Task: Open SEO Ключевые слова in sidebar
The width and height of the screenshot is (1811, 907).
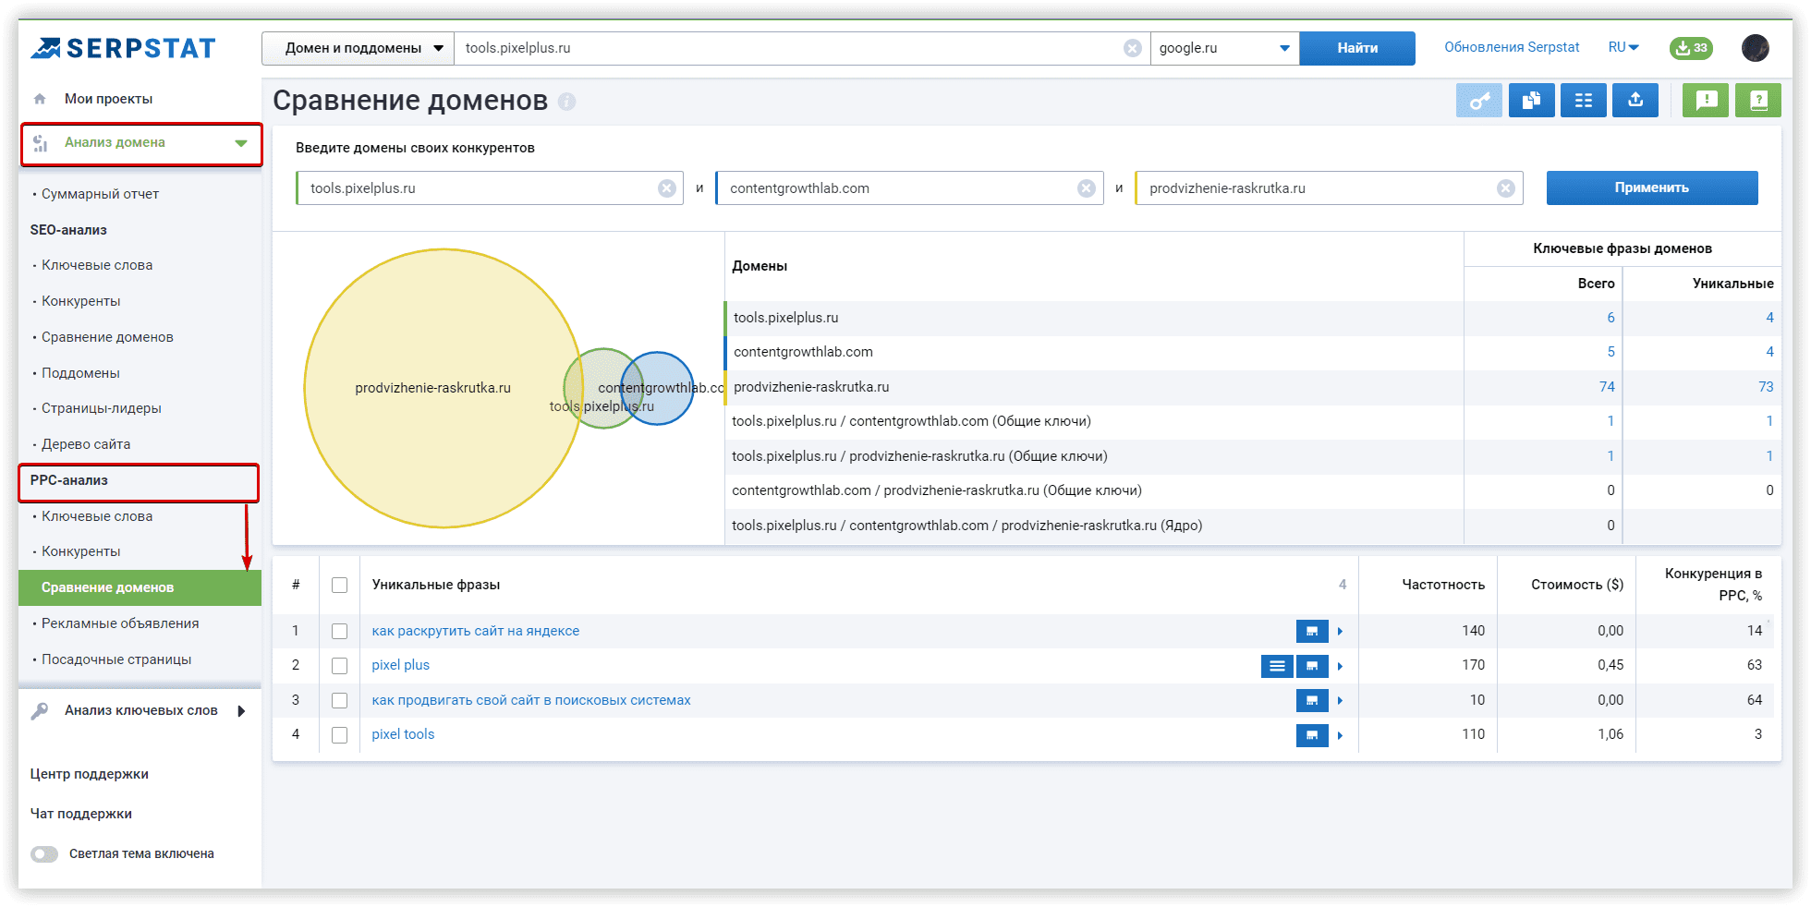Action: [97, 265]
